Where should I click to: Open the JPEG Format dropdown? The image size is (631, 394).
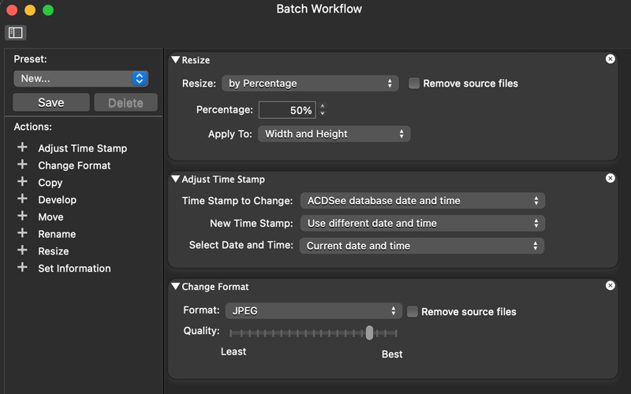313,311
